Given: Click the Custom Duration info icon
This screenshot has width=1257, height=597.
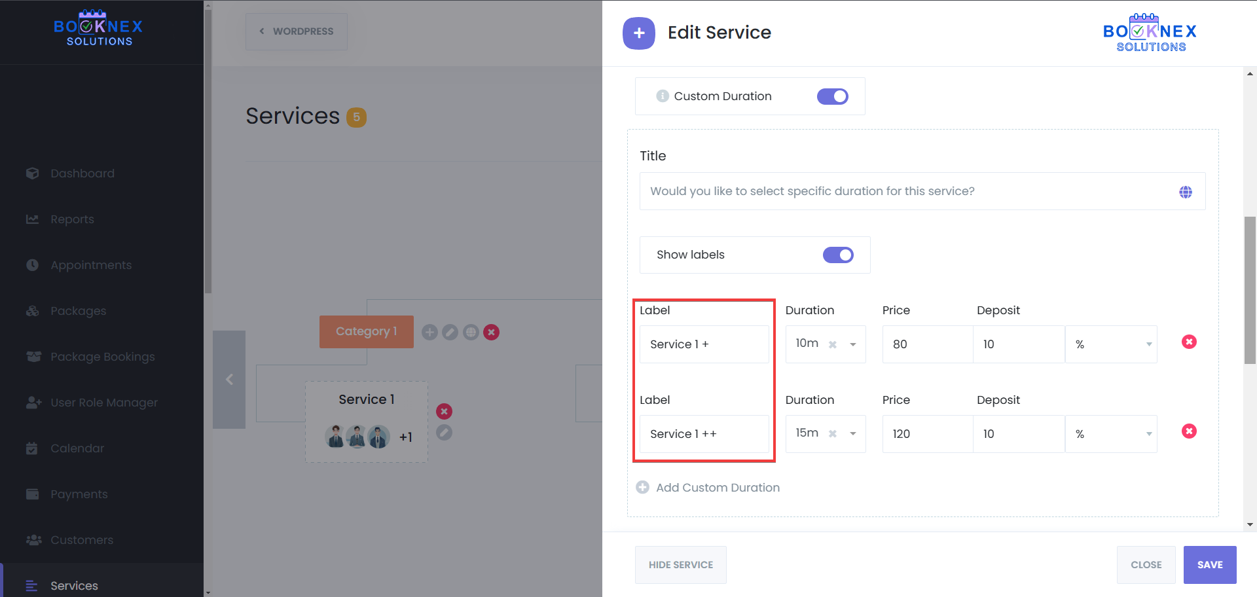Looking at the screenshot, I should click(x=662, y=96).
